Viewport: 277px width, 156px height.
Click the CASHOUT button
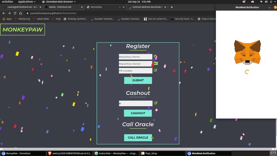point(138,113)
